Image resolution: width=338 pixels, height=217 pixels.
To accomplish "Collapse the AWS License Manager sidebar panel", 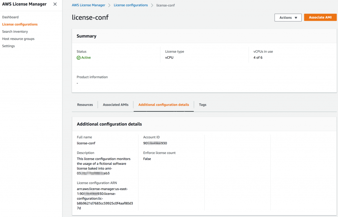I will (x=55, y=4).
